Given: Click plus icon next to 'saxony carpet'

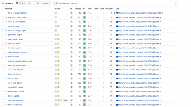Looking at the screenshot, I should coord(6,26).
